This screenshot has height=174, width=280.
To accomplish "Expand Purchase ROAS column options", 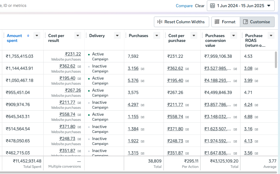I will (x=271, y=36).
